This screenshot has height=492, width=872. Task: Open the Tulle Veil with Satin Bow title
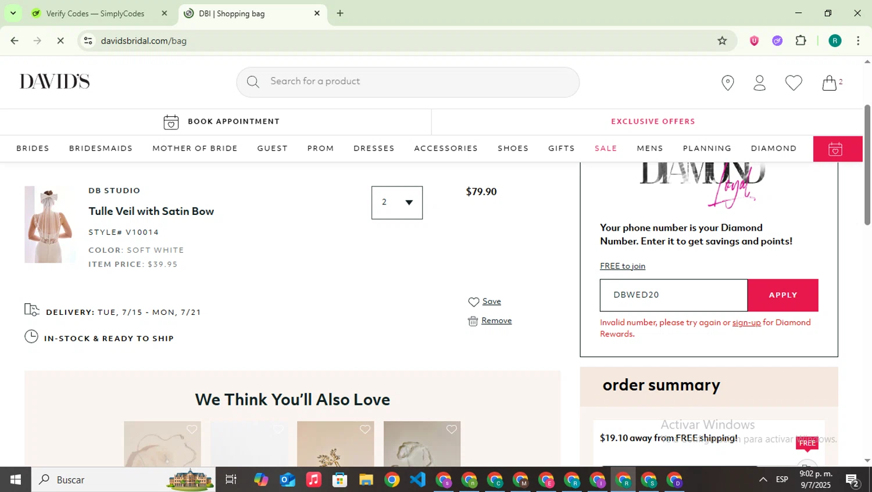pos(151,211)
